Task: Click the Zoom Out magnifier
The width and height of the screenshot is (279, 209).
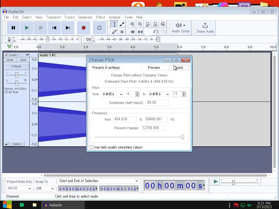Action: coord(140,24)
